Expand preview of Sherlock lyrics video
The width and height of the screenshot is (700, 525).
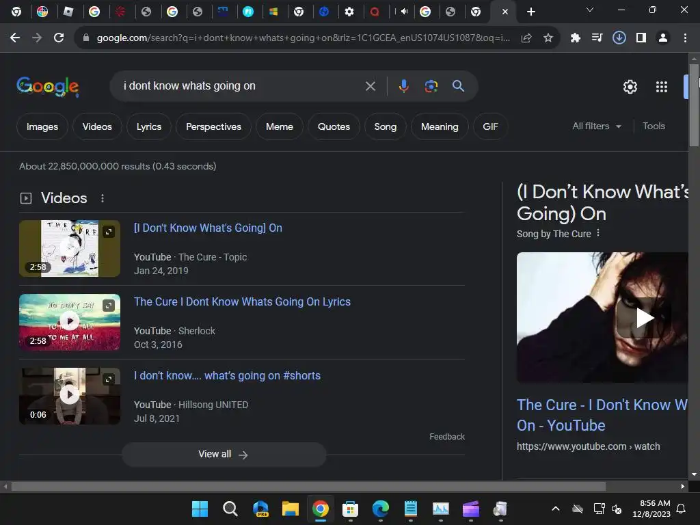click(109, 306)
